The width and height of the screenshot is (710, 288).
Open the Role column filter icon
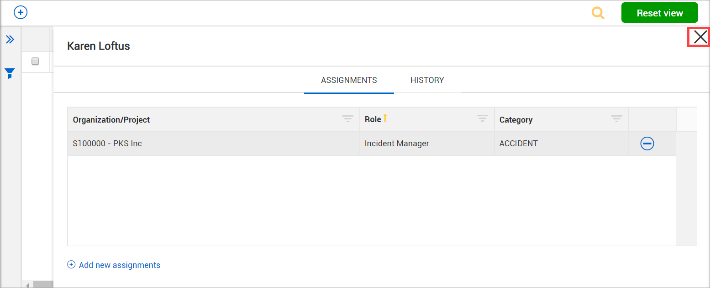(483, 119)
